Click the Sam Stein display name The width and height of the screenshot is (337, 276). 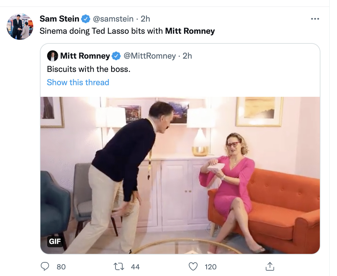pyautogui.click(x=59, y=19)
